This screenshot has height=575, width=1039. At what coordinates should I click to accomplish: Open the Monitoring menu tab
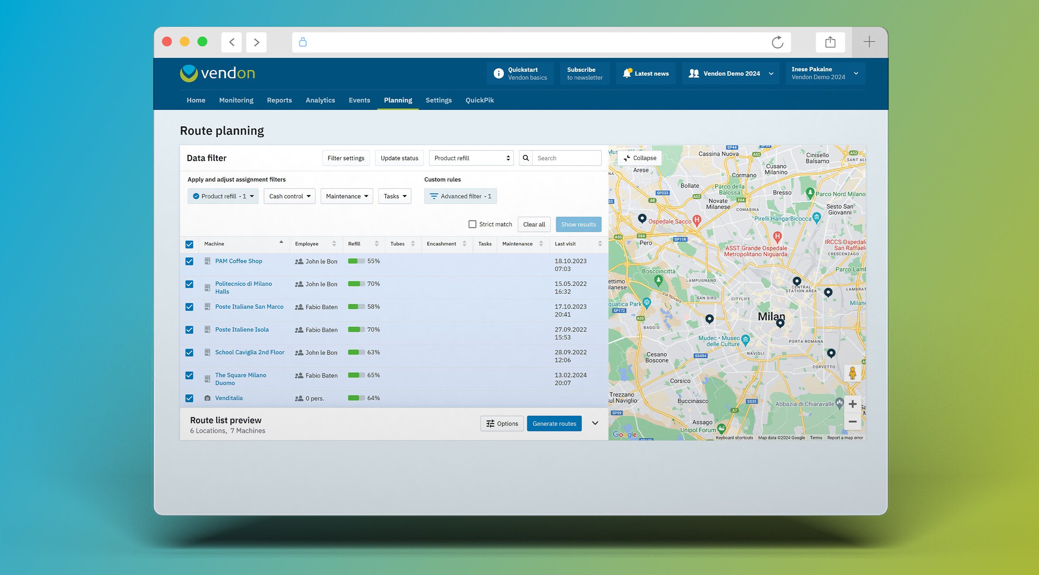pyautogui.click(x=236, y=100)
